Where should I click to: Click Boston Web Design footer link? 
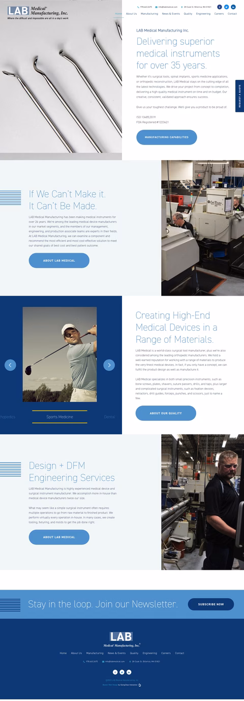[110, 685]
